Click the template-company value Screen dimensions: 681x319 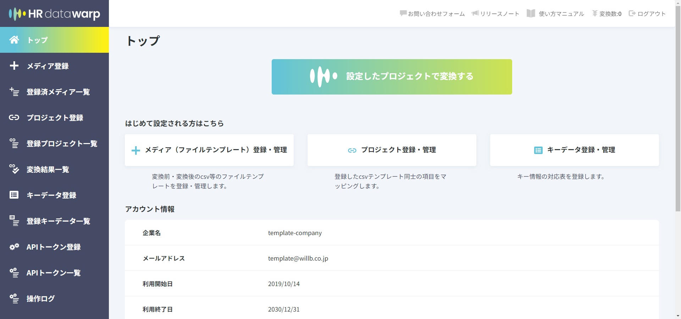(295, 233)
